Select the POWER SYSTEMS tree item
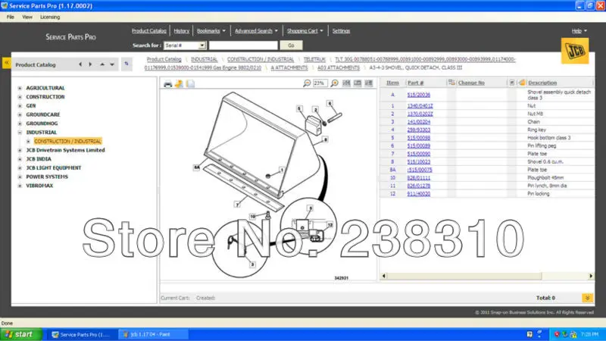The width and height of the screenshot is (606, 341). (x=47, y=177)
